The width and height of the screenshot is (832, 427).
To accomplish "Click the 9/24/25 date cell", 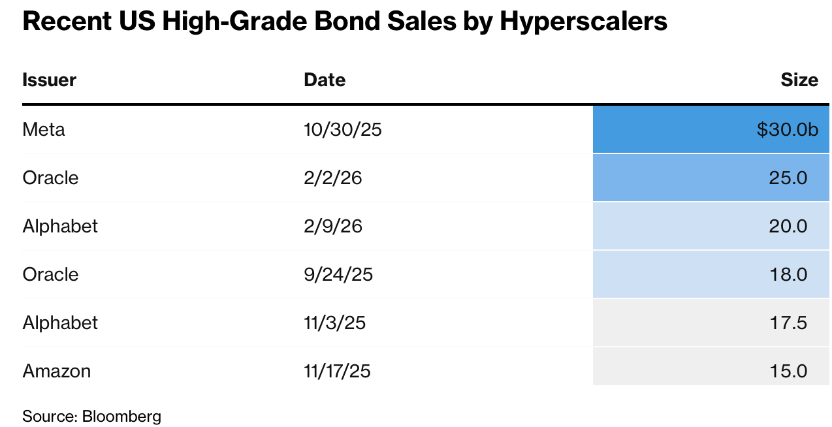I will click(338, 274).
